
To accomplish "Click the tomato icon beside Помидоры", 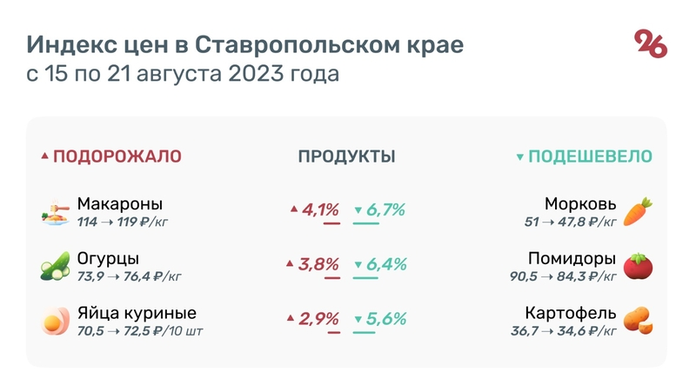I will [638, 266].
